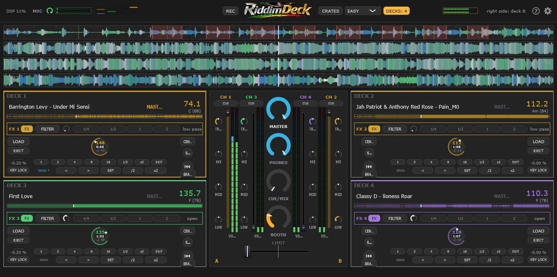Open the help question mark icon
The width and height of the screenshot is (557, 277).
coord(536,11)
